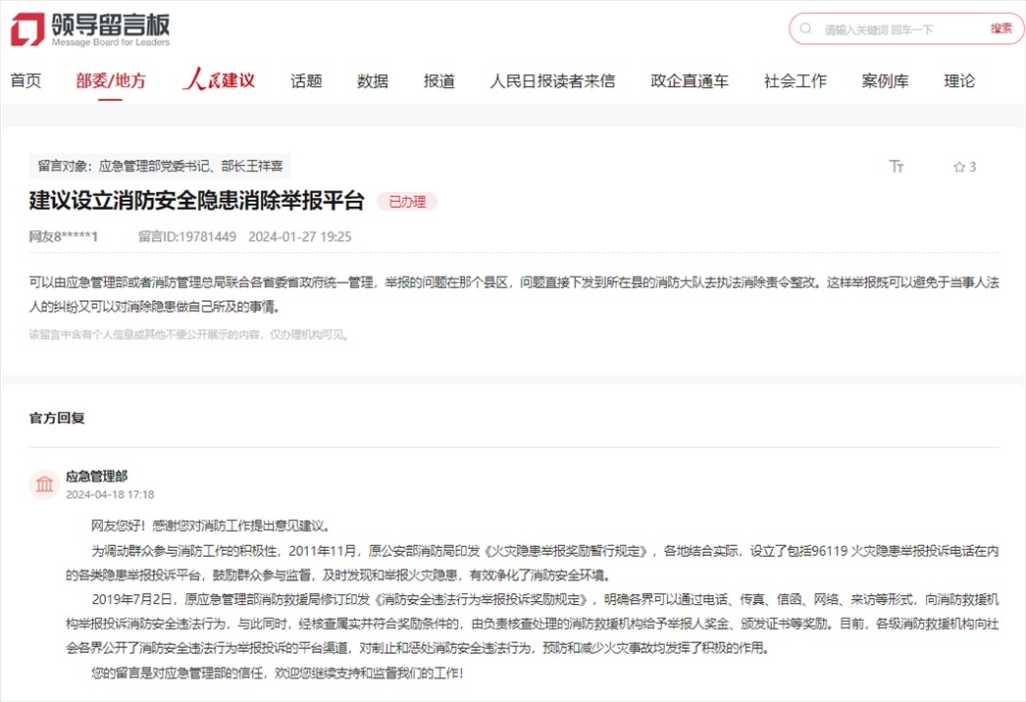The width and height of the screenshot is (1026, 702).
Task: Open the 案例库 menu item
Action: coord(885,81)
